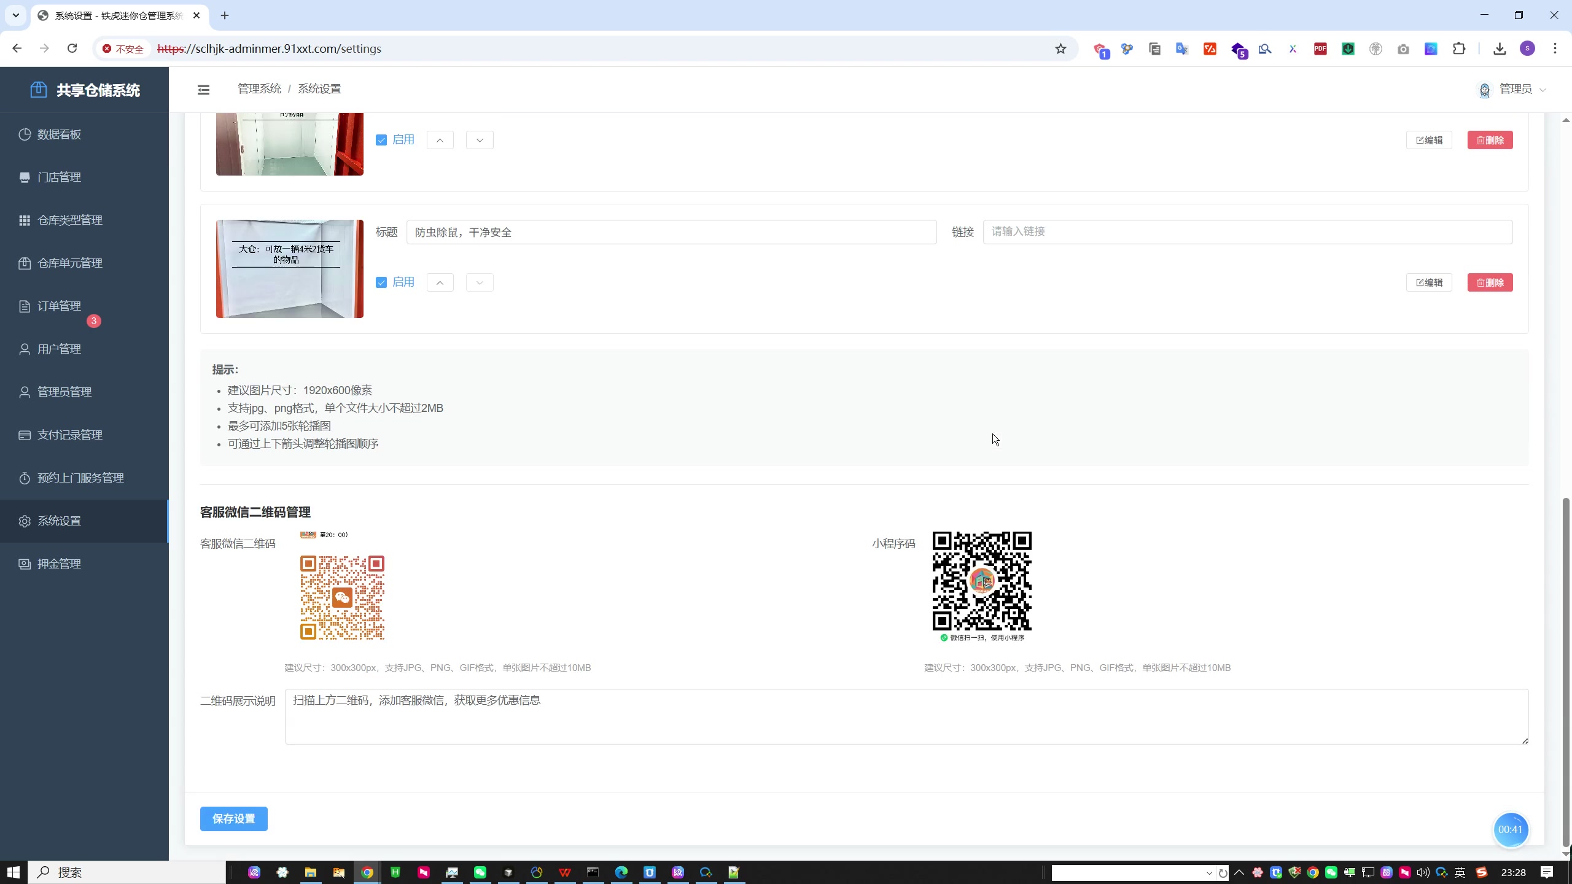
Task: Click the 保存设置 button
Action: [x=233, y=818]
